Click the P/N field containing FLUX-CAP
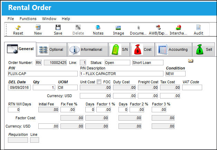 [43, 74]
